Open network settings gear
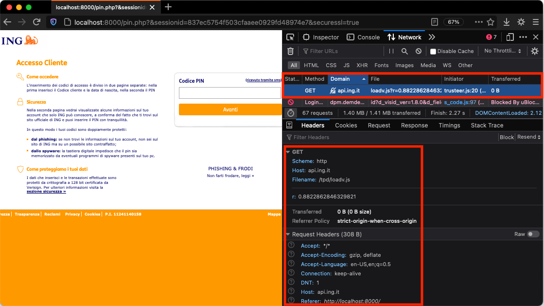 (x=535, y=51)
